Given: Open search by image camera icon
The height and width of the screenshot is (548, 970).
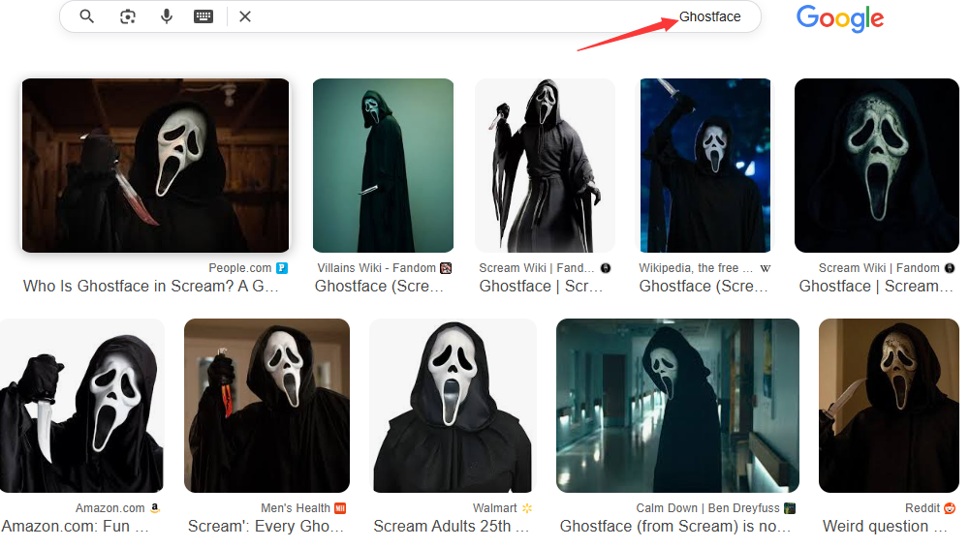Looking at the screenshot, I should pos(128,16).
